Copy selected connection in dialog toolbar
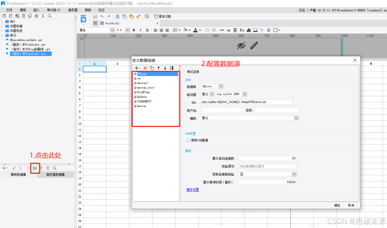Viewport: 387px width, 228px height. (152, 68)
